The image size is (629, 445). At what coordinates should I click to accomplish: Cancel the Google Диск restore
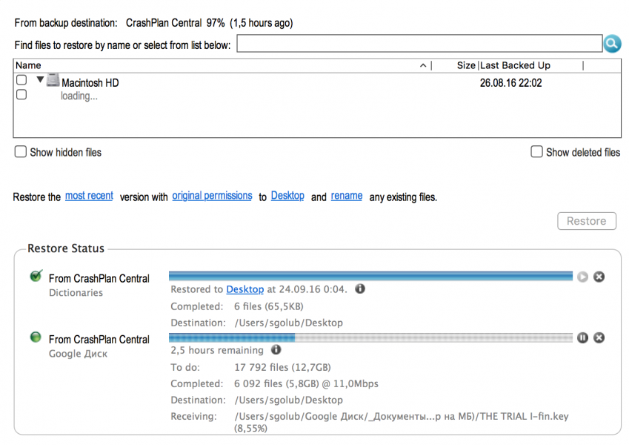tap(599, 337)
